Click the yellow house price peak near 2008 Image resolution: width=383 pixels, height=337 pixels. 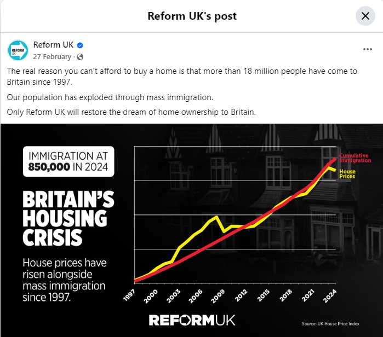point(216,217)
